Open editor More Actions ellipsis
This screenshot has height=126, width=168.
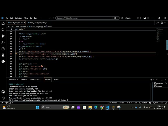click(x=165, y=23)
